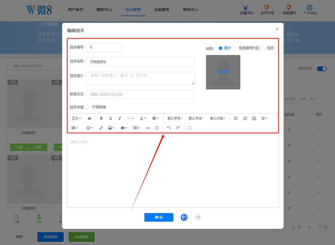Apply italic formatting in the editor
The image size is (335, 245).
[x=120, y=118]
